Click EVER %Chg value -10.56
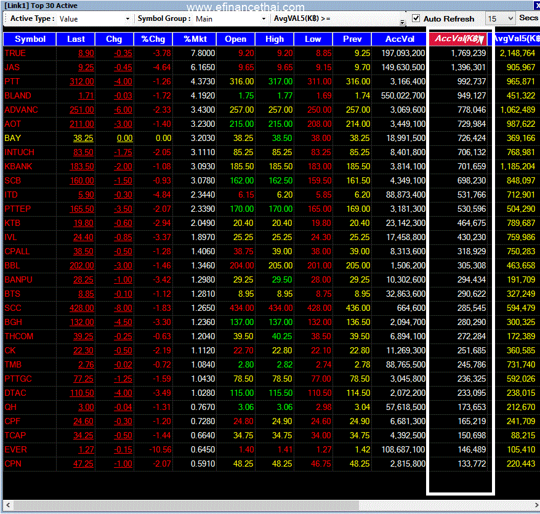 click(160, 449)
